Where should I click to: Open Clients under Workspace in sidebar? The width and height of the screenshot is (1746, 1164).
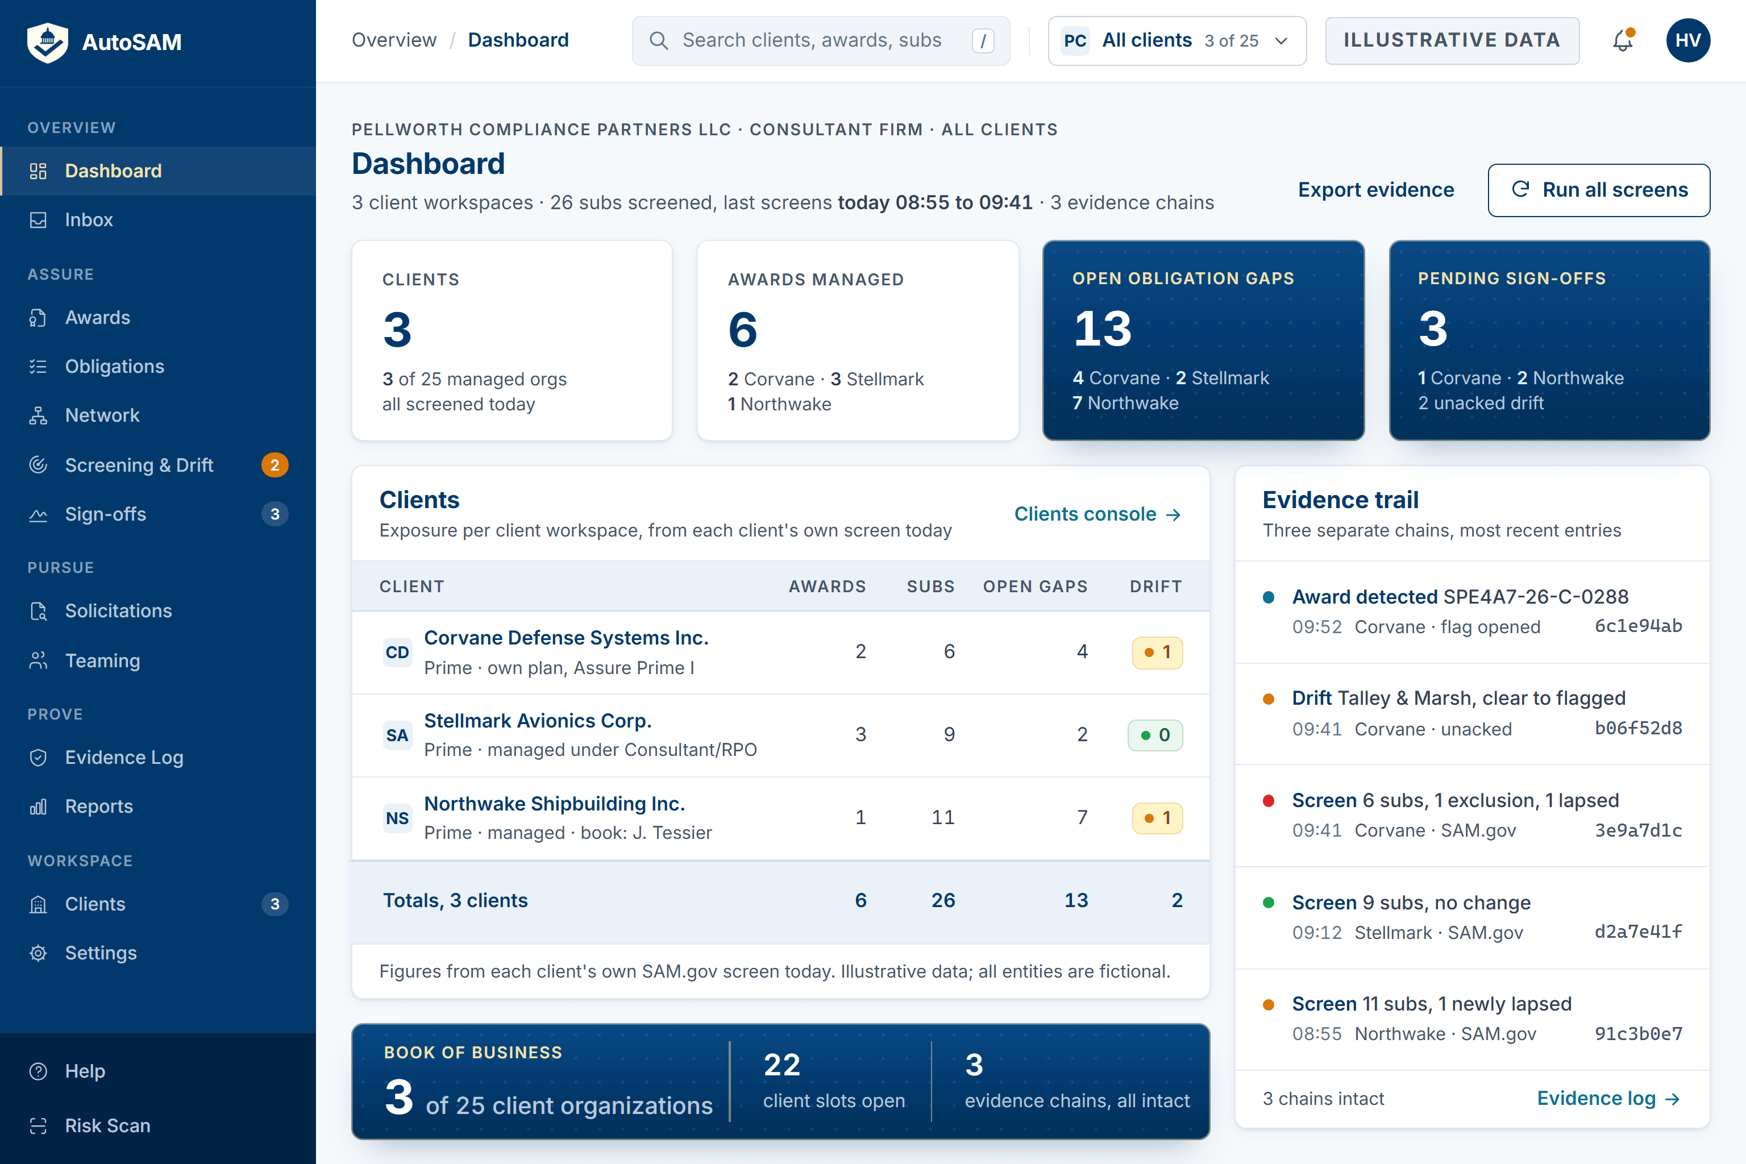point(158,904)
